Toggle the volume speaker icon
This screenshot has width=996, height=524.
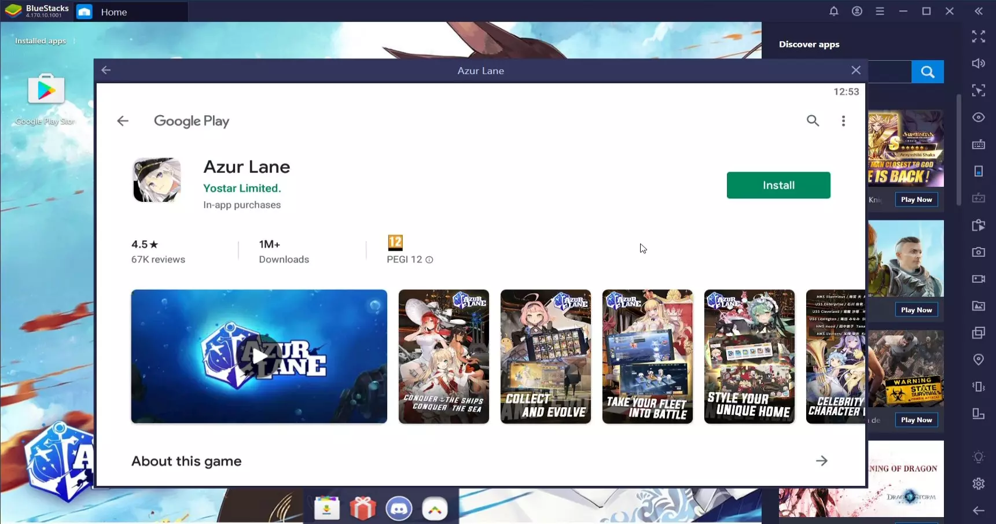[978, 64]
